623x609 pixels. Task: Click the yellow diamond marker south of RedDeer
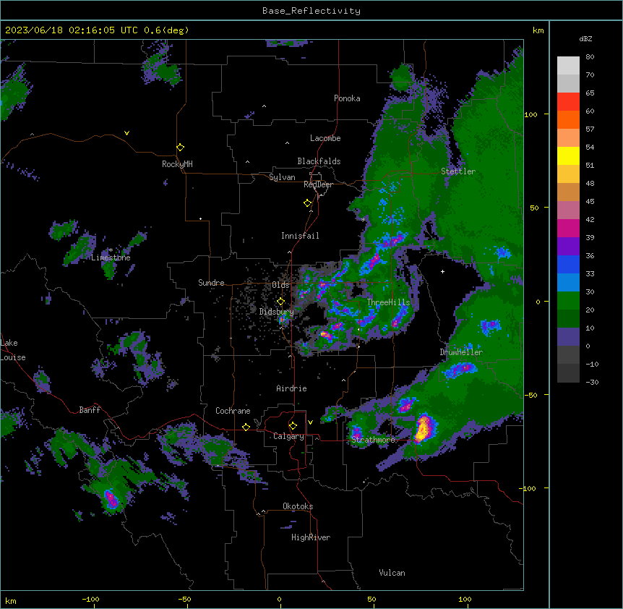coord(308,203)
